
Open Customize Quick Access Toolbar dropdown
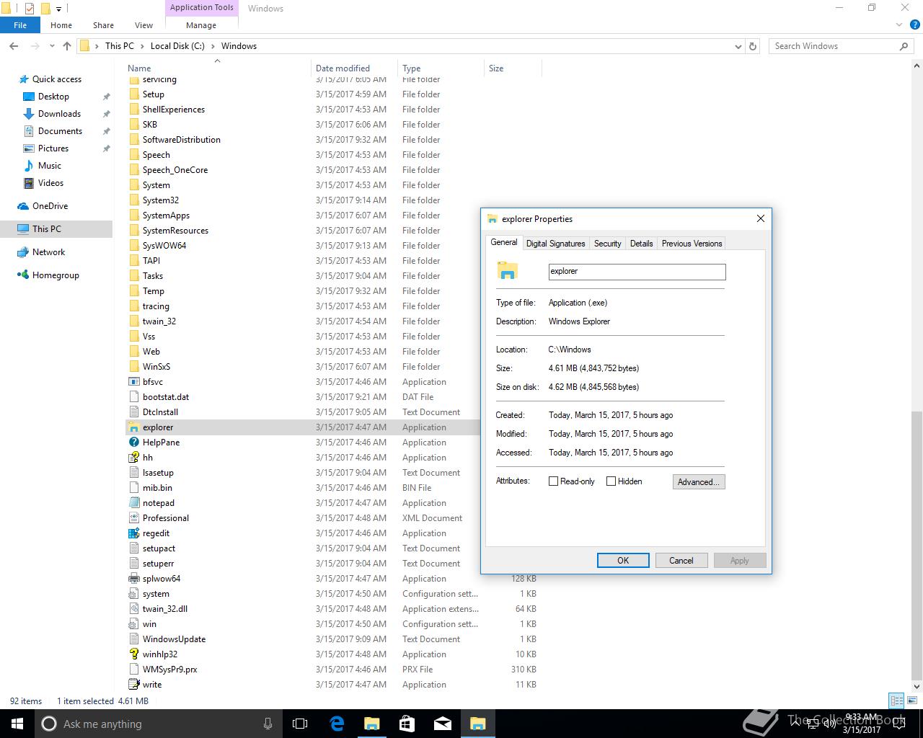pos(59,9)
